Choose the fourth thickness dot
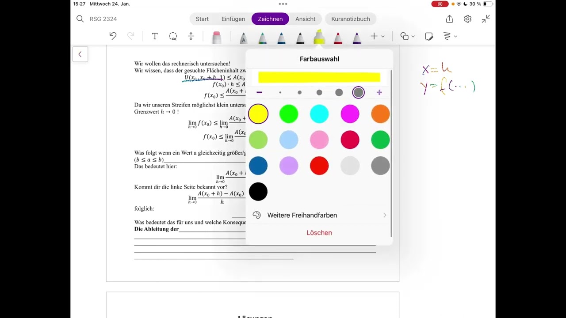 point(339,92)
